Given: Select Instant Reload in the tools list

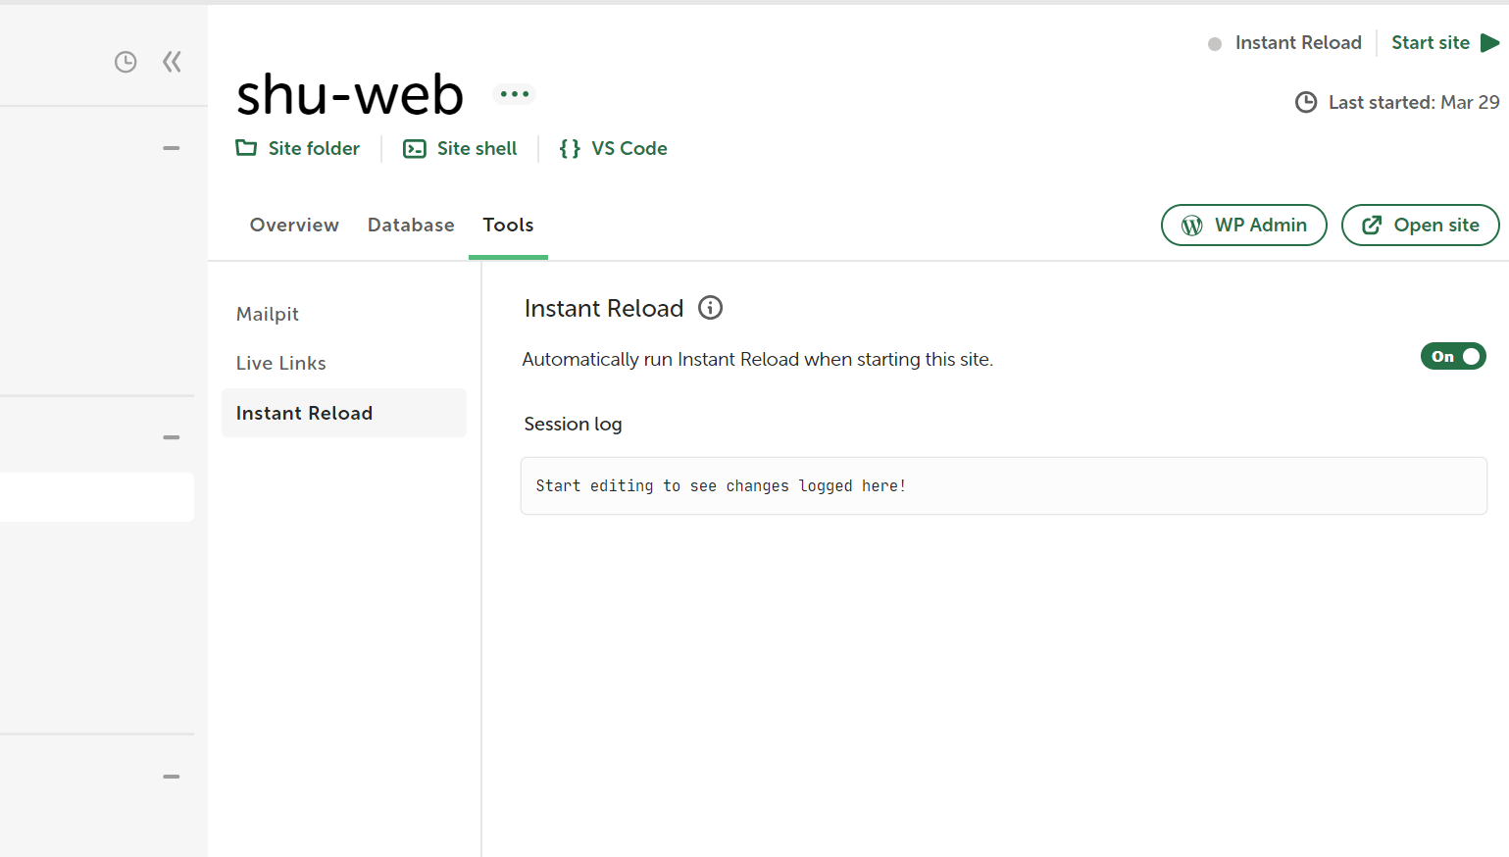Looking at the screenshot, I should point(344,413).
